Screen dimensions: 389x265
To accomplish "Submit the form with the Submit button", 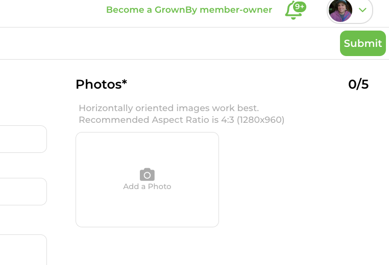I will [362, 43].
